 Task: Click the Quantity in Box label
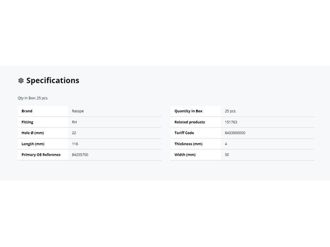click(188, 111)
